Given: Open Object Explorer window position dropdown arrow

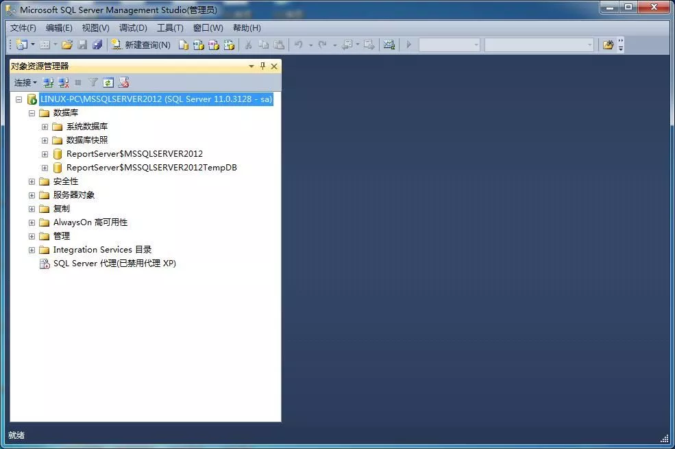Looking at the screenshot, I should [x=251, y=66].
